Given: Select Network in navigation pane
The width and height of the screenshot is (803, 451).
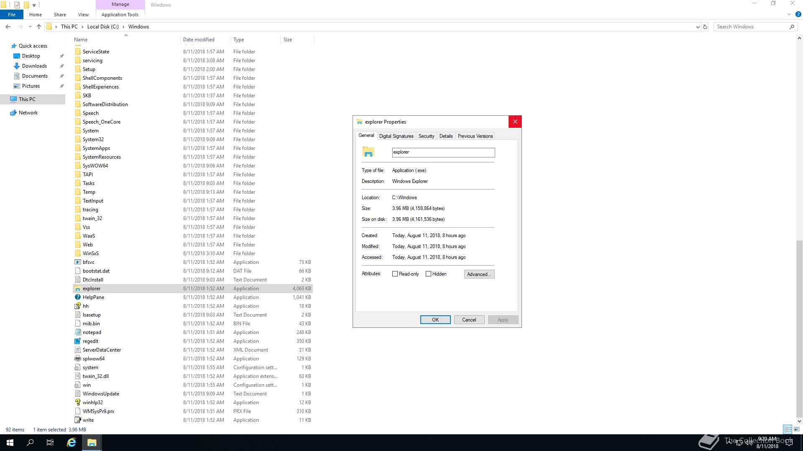Looking at the screenshot, I should click(x=28, y=113).
